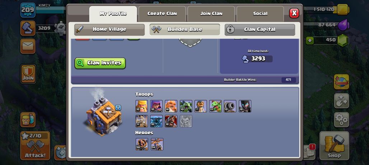Screen dimensions: 369x165
Task: Select the Sneaky Archer troop icon
Action: point(157,106)
